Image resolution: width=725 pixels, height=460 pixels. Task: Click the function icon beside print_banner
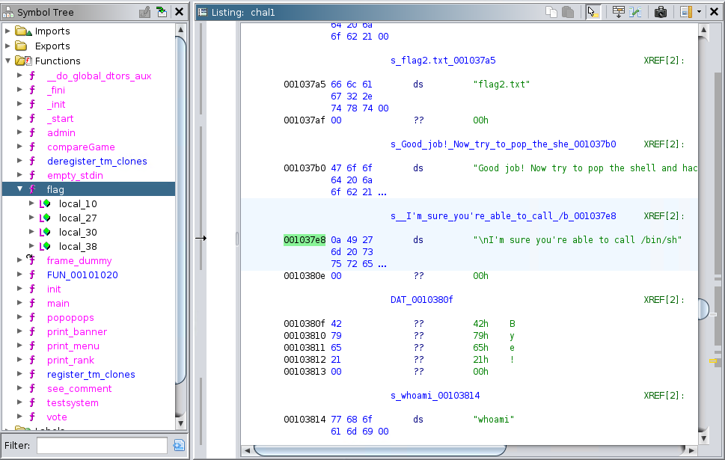32,331
